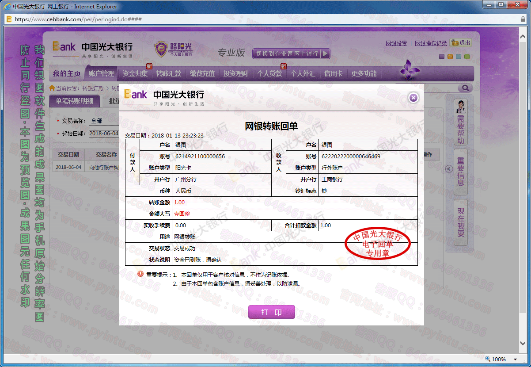Select the green theme color swatch
Screen dimensions: 531x367
click(467, 57)
